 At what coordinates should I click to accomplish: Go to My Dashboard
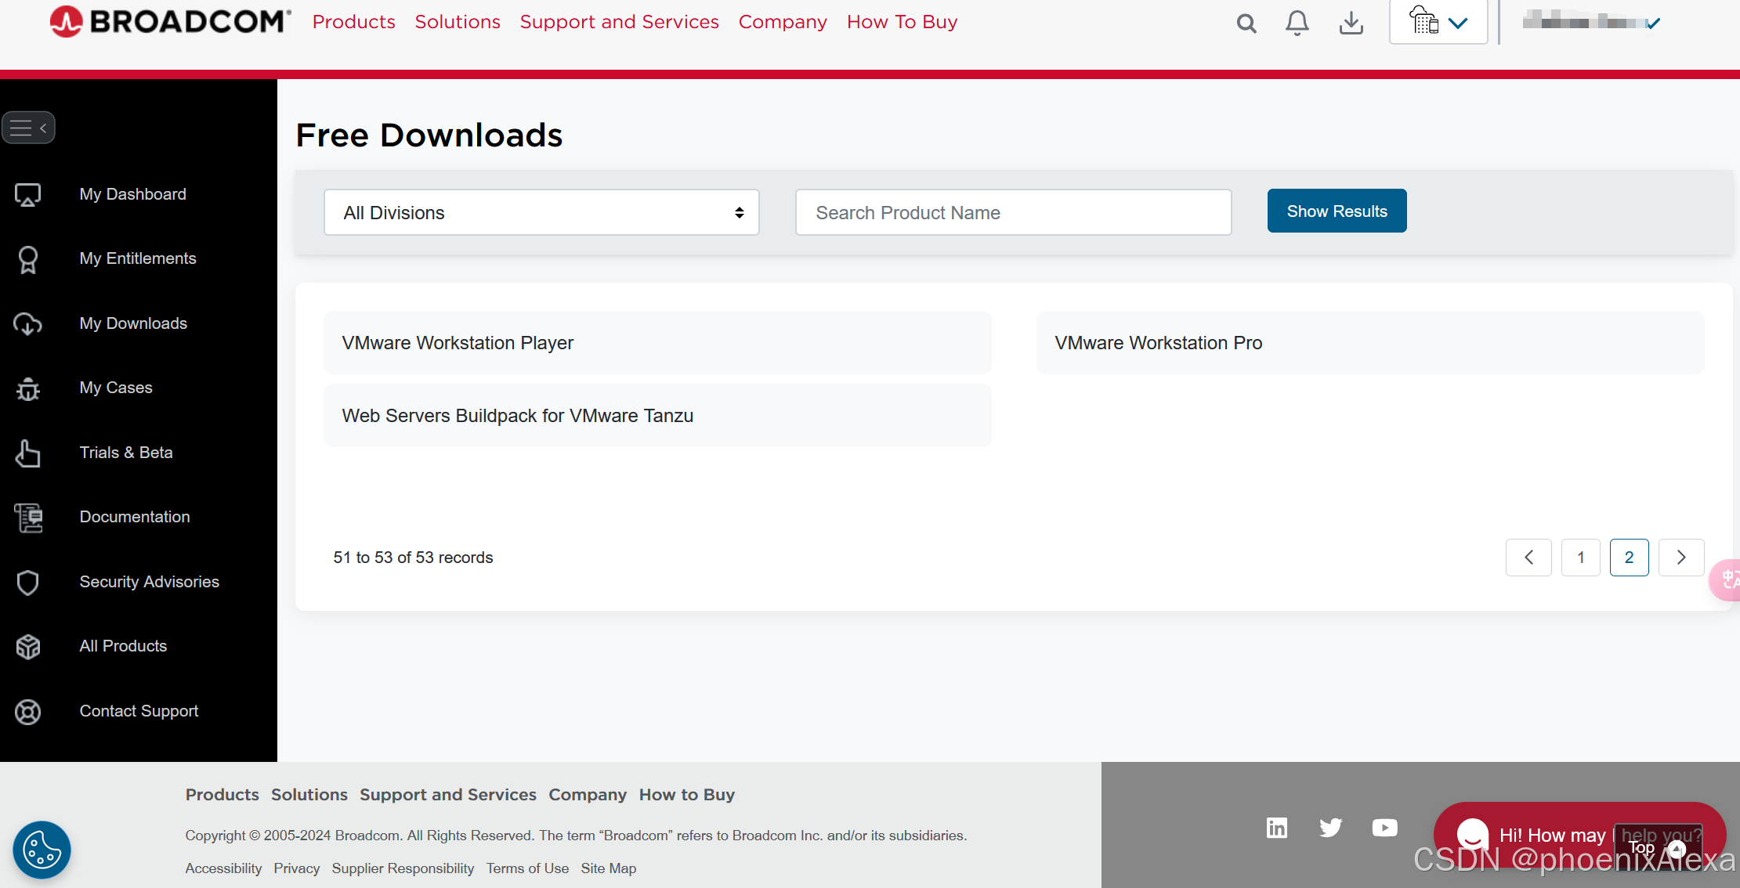132,194
